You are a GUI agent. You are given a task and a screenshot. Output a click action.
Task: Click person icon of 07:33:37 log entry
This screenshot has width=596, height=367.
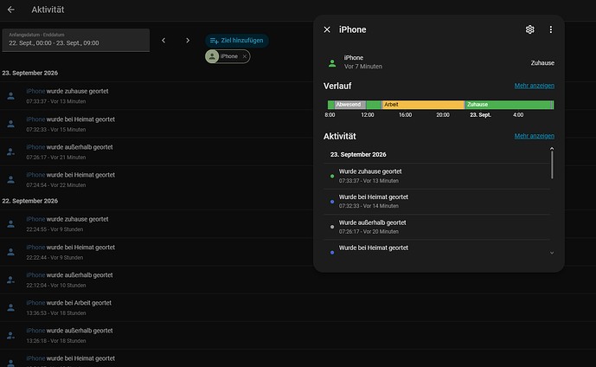11,96
